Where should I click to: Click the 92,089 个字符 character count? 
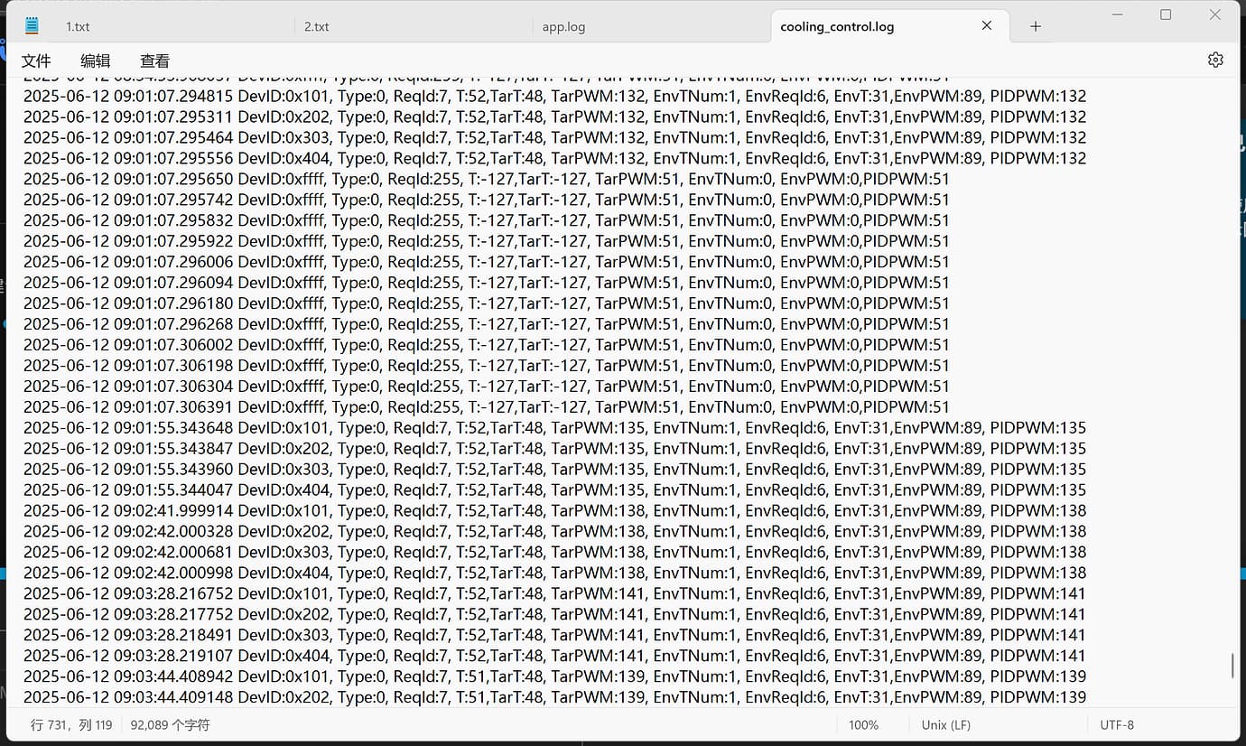170,724
